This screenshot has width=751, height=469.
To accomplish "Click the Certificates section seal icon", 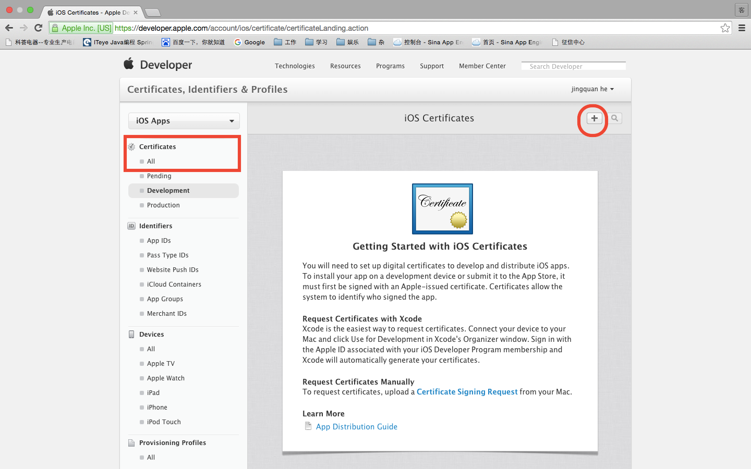I will coord(131,147).
